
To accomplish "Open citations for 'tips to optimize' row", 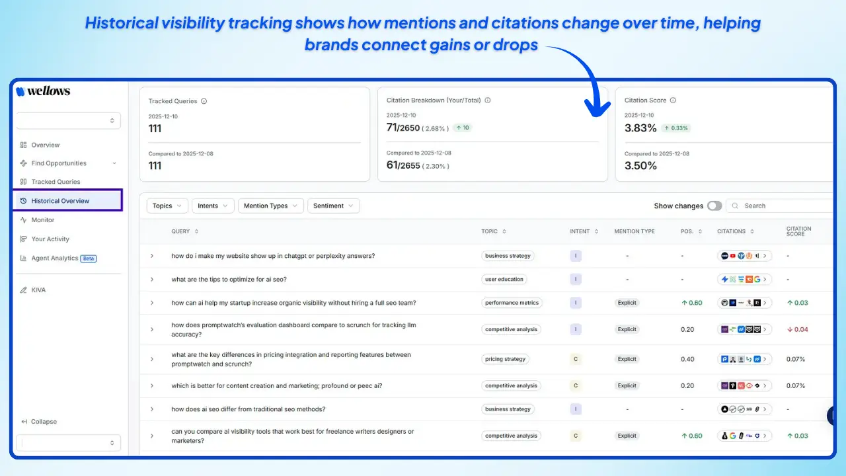I will click(745, 279).
